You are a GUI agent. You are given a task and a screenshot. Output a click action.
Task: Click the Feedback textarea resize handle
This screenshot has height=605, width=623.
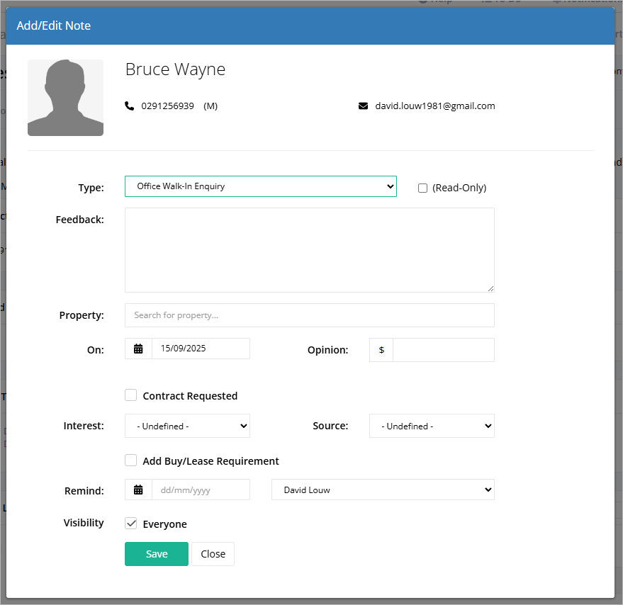[x=490, y=289]
